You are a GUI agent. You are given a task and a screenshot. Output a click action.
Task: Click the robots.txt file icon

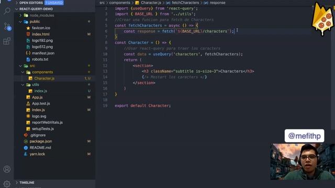(28, 59)
